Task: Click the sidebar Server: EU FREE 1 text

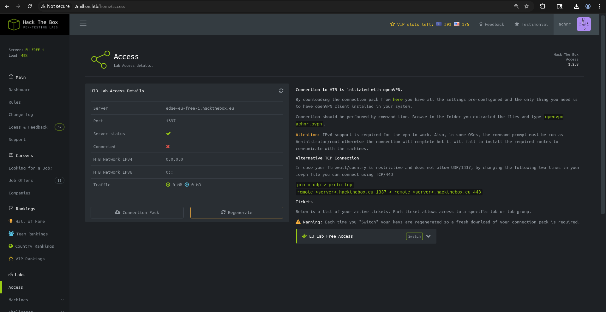Action: (x=27, y=50)
